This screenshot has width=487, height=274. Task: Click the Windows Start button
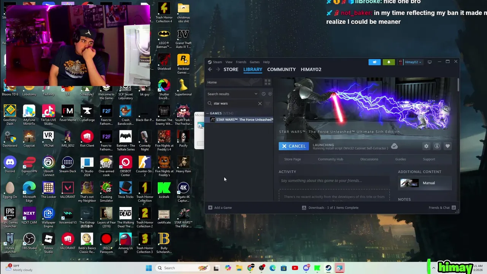point(148,268)
